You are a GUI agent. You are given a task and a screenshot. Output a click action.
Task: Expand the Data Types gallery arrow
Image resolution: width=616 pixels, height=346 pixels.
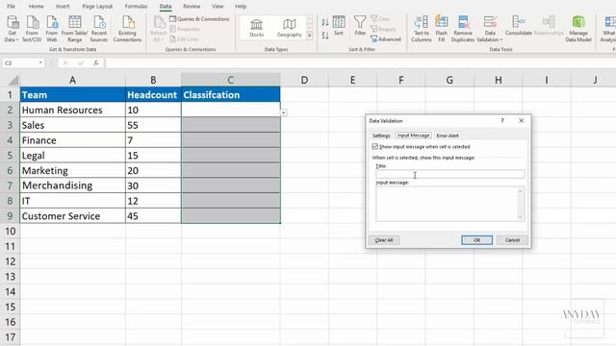(310, 37)
